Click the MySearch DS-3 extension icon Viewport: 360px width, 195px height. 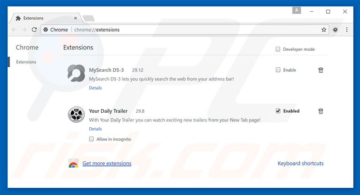point(76,73)
